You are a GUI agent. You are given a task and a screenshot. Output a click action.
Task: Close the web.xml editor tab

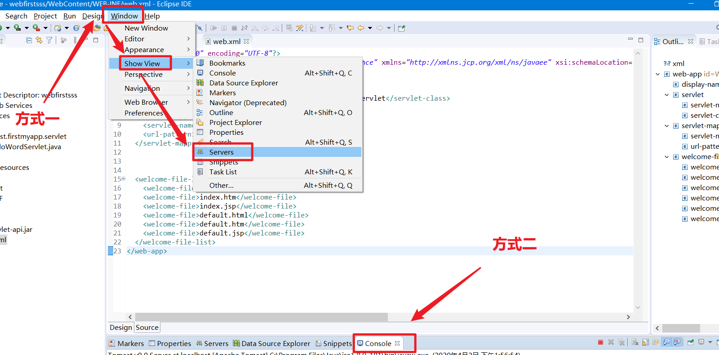(x=246, y=41)
